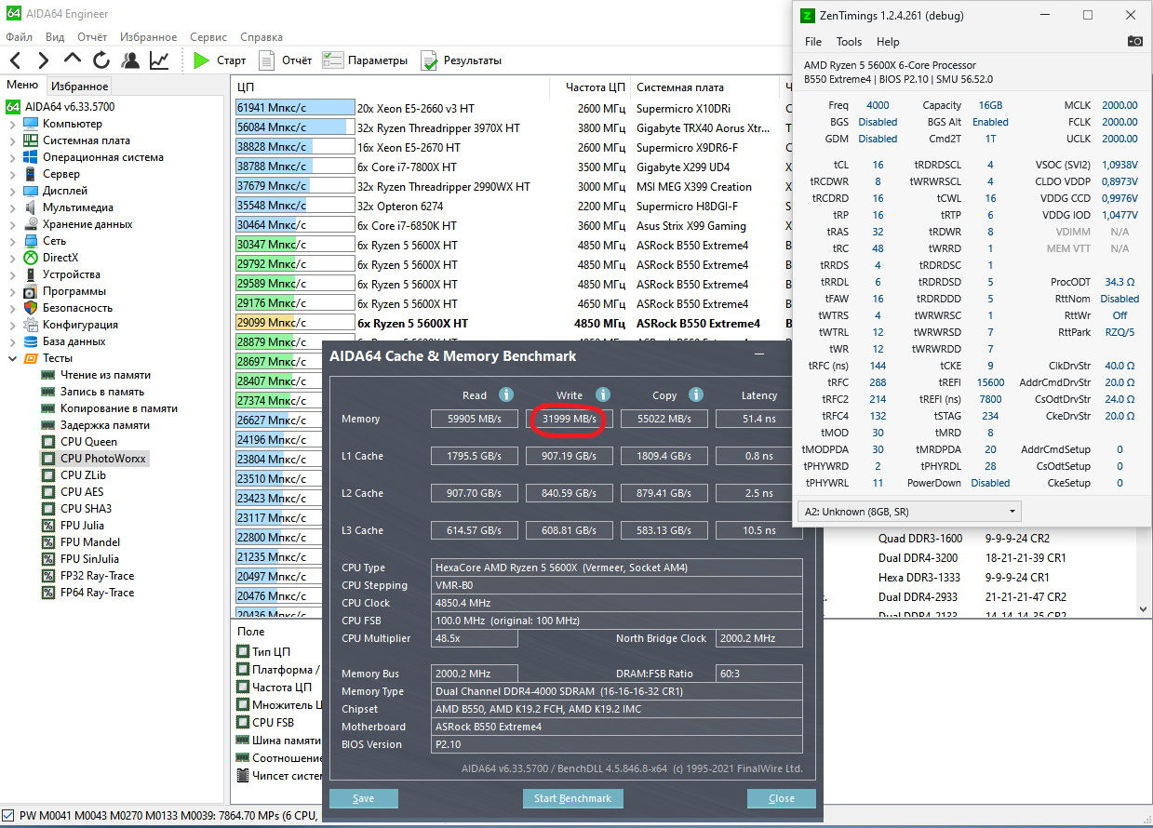Click the Memory Read value 59905 MB/s
The image size is (1153, 828).
tap(475, 419)
